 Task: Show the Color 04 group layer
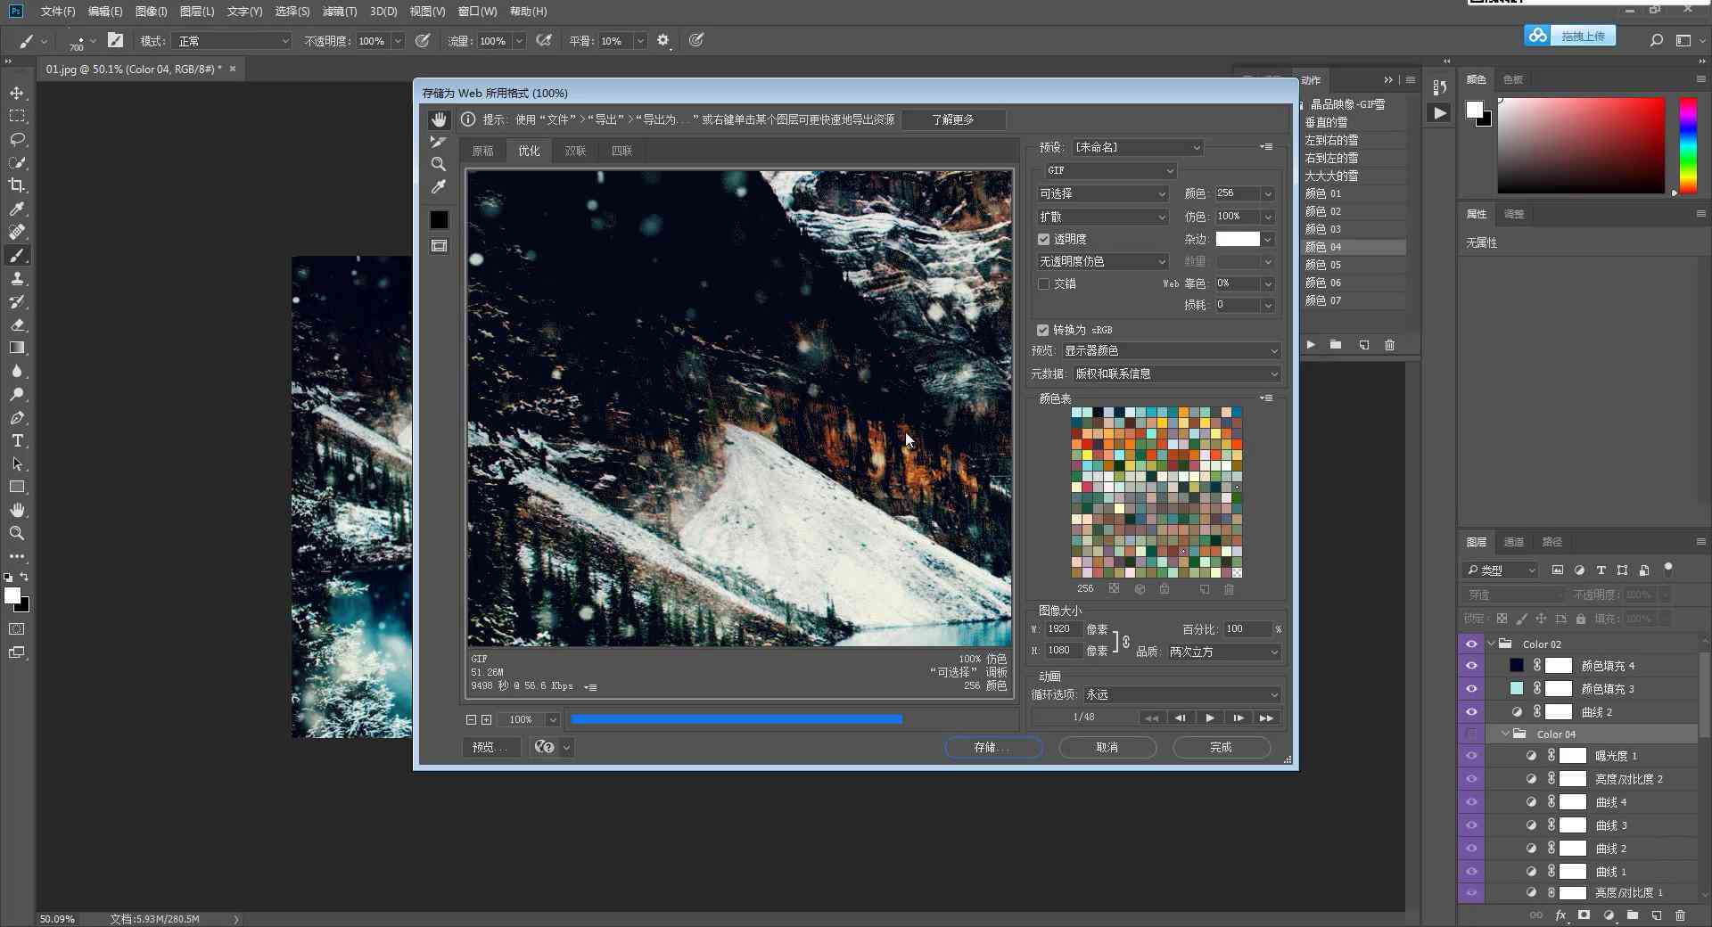tap(1471, 734)
